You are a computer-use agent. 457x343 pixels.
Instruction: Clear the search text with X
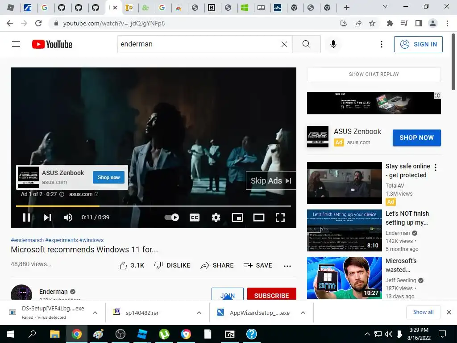[284, 44]
